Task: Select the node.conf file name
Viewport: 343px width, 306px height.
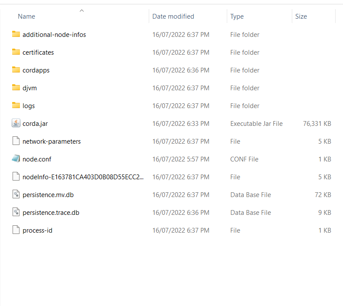Action: 37,159
